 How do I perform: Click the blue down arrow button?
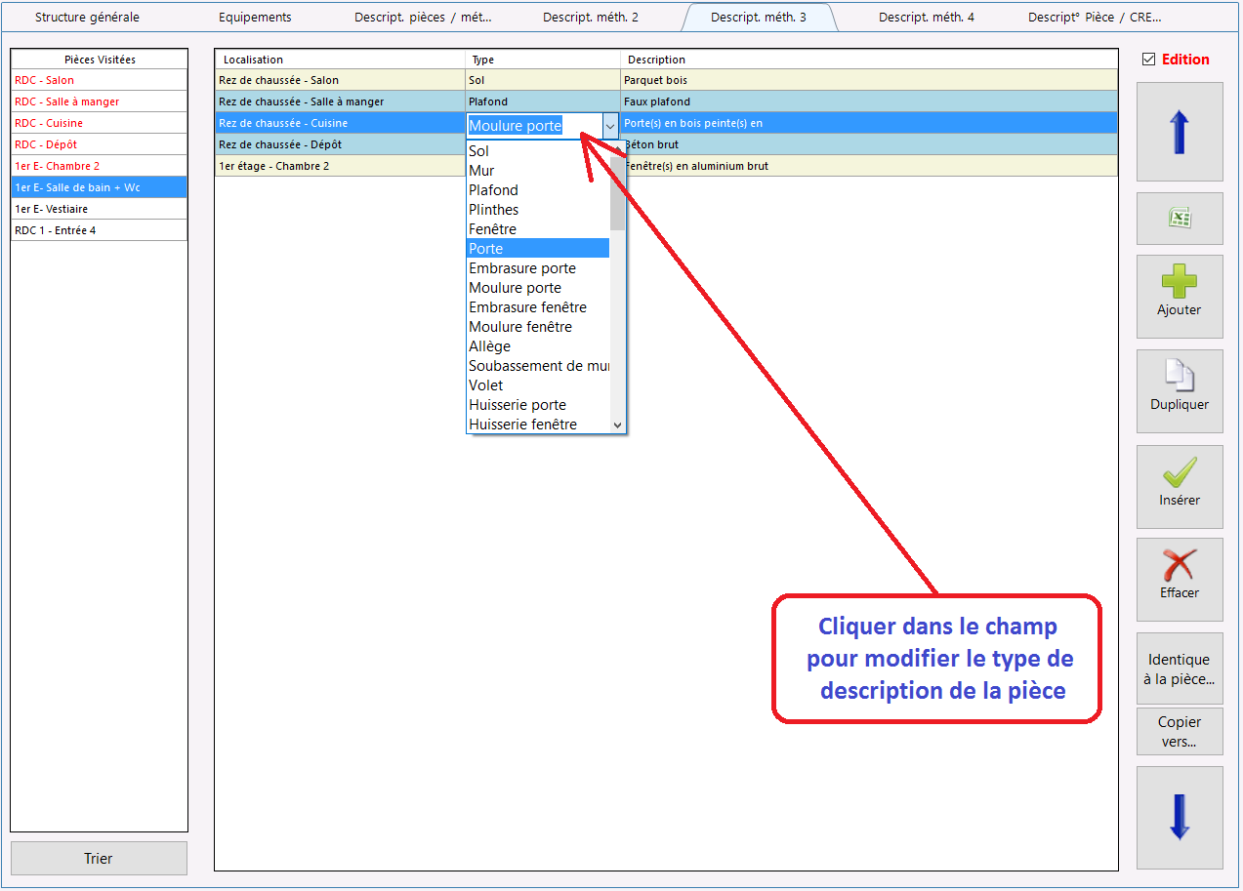click(1180, 818)
